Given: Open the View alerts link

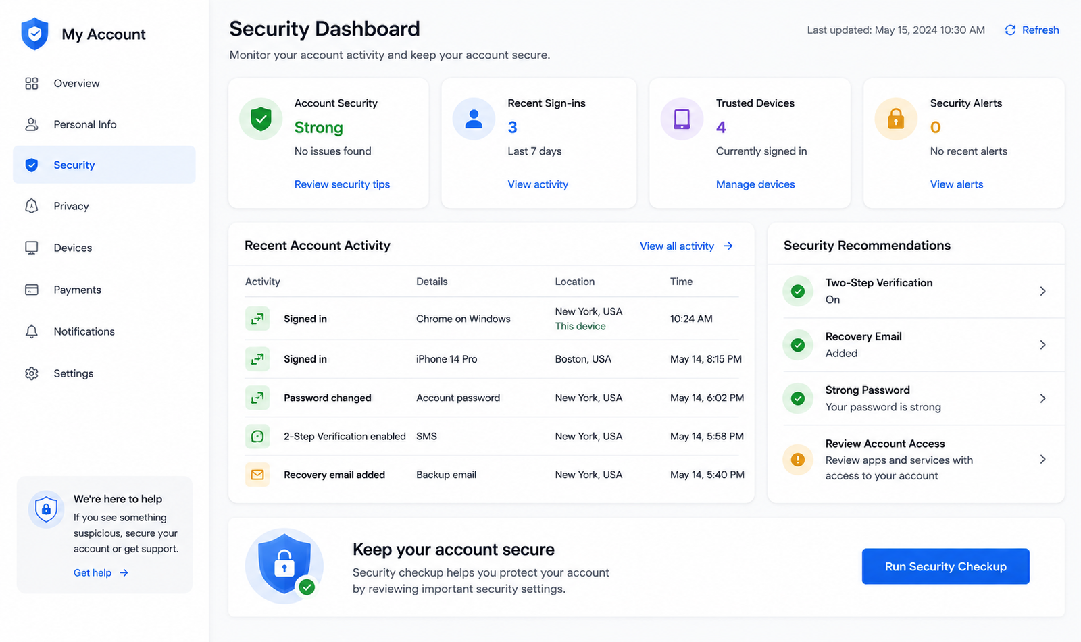Looking at the screenshot, I should pyautogui.click(x=957, y=184).
